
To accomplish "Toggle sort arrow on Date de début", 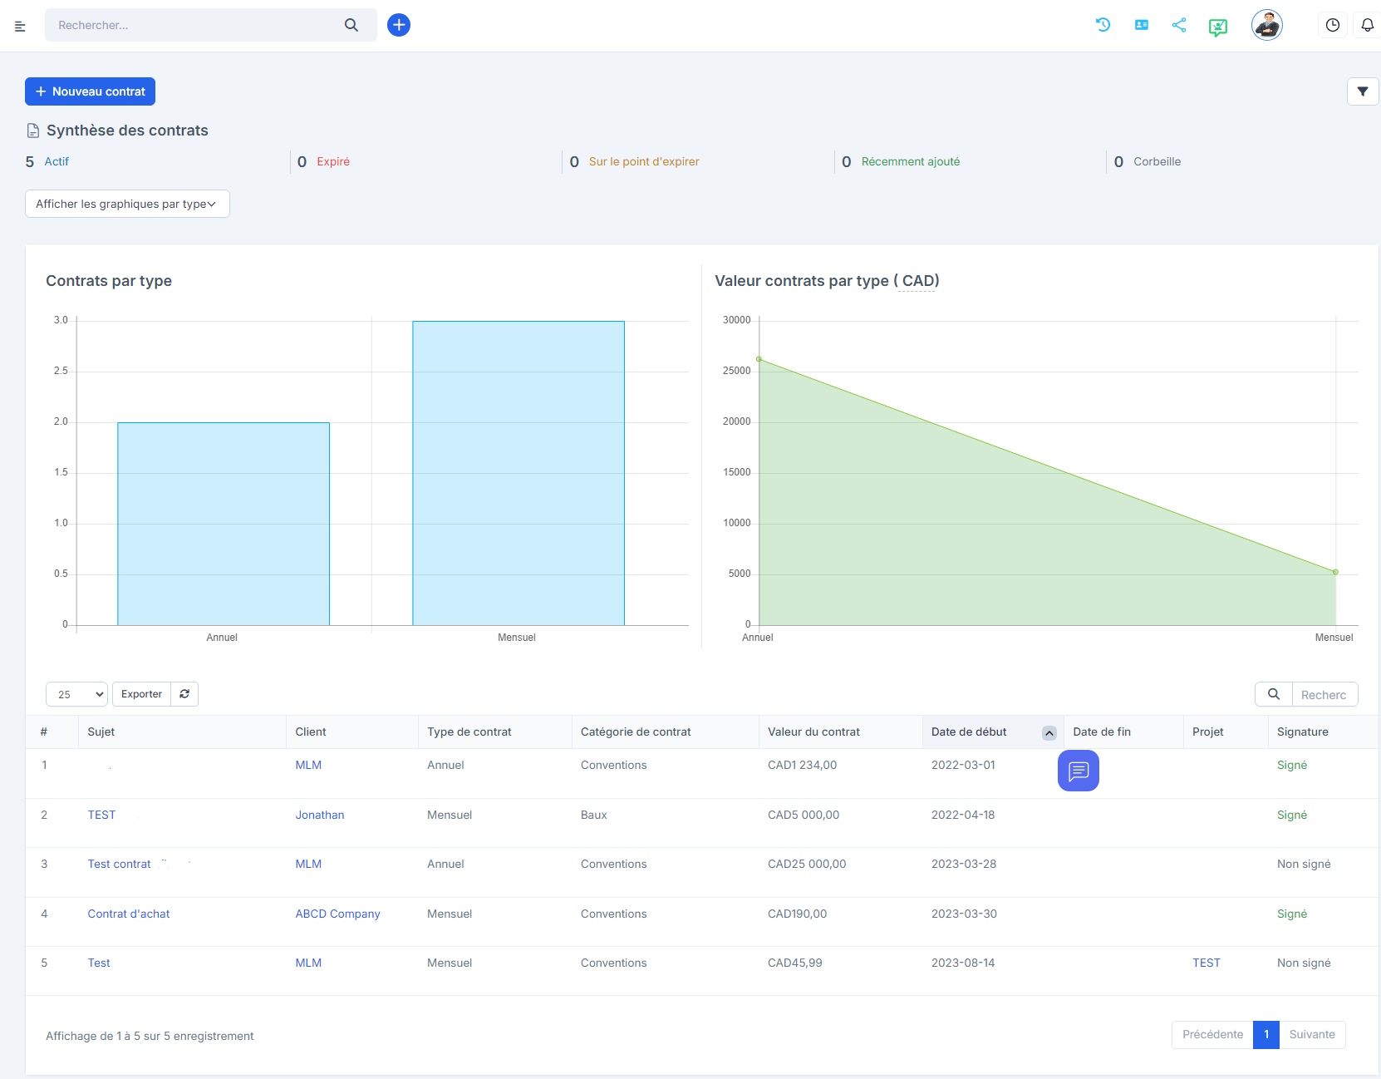I will pyautogui.click(x=1049, y=732).
